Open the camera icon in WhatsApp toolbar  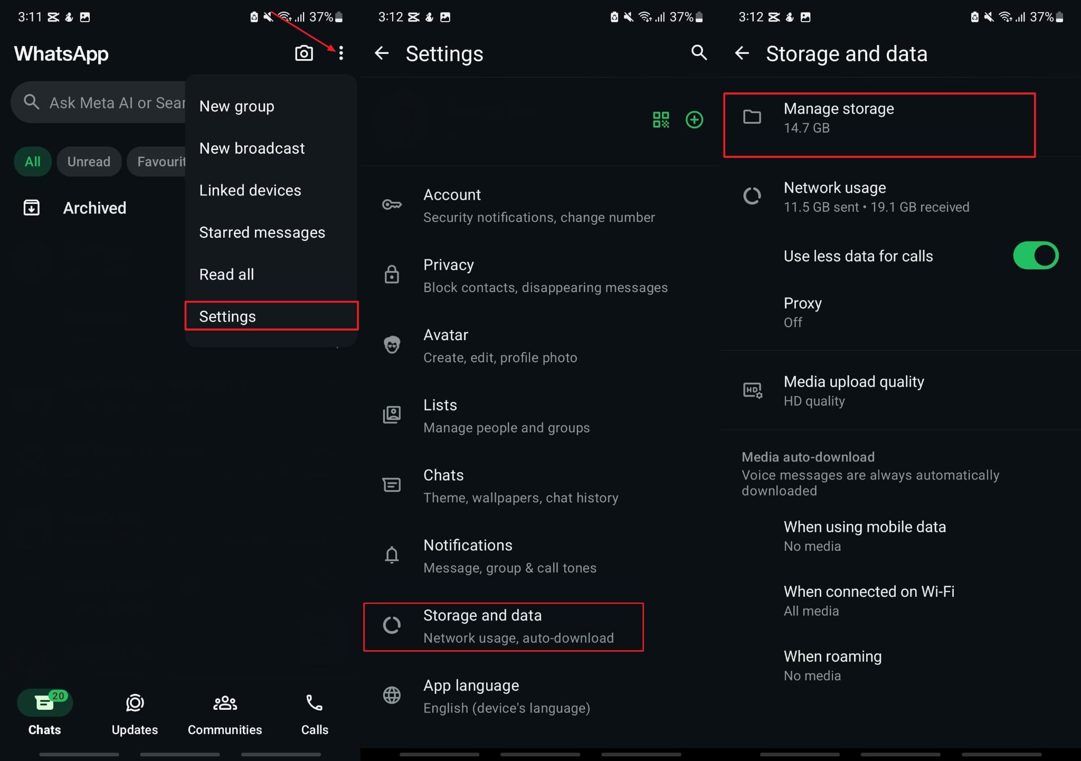click(304, 53)
